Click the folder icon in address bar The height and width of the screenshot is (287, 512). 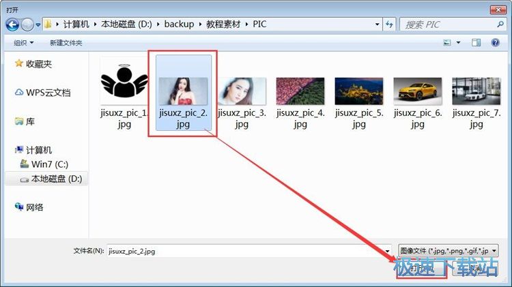(48, 24)
